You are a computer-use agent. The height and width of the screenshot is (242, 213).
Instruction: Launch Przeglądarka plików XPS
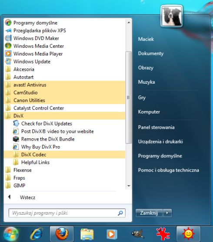coord(64,30)
